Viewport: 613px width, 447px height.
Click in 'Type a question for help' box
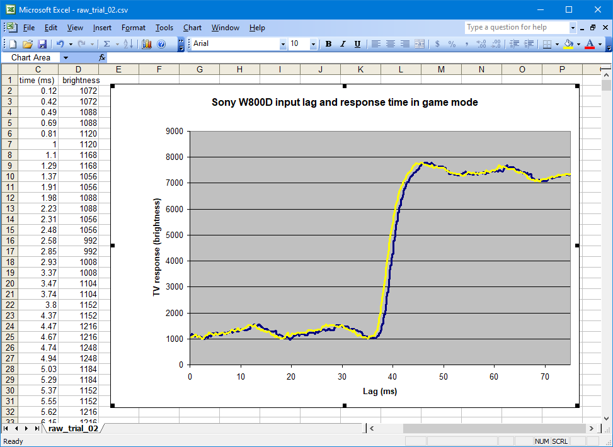tap(517, 27)
